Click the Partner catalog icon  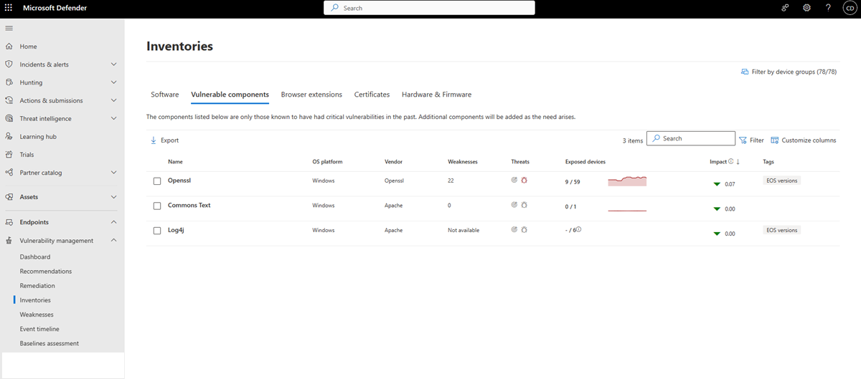click(x=9, y=173)
